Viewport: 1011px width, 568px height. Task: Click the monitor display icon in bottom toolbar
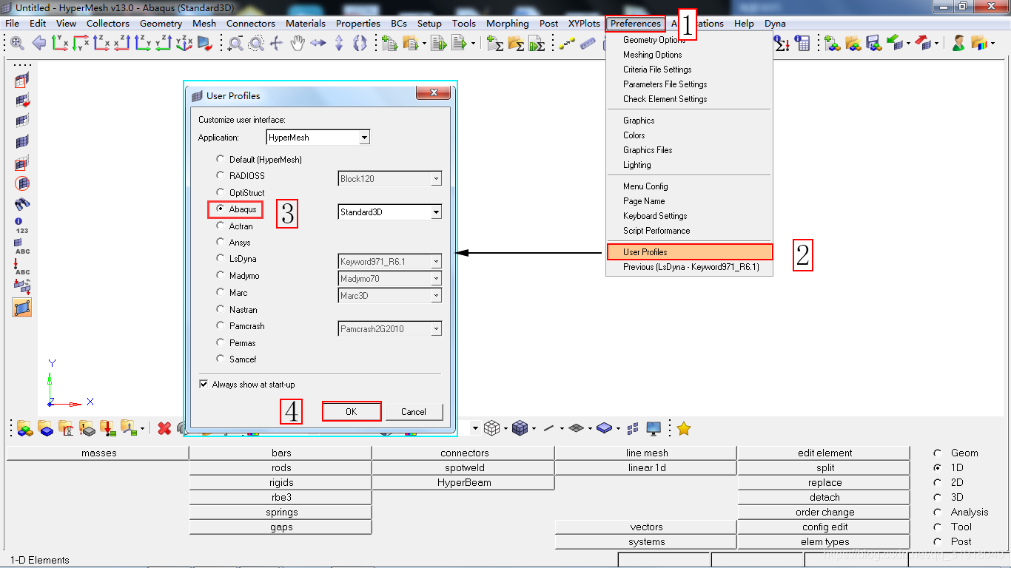654,429
